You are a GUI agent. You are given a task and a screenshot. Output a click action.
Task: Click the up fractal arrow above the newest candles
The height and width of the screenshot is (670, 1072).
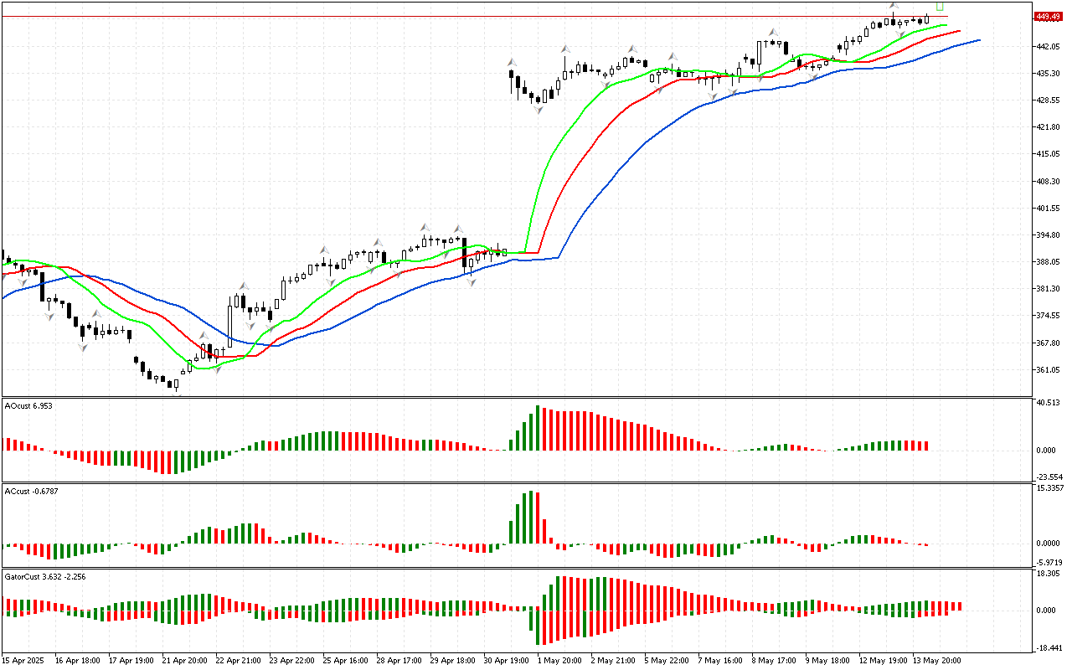point(894,6)
